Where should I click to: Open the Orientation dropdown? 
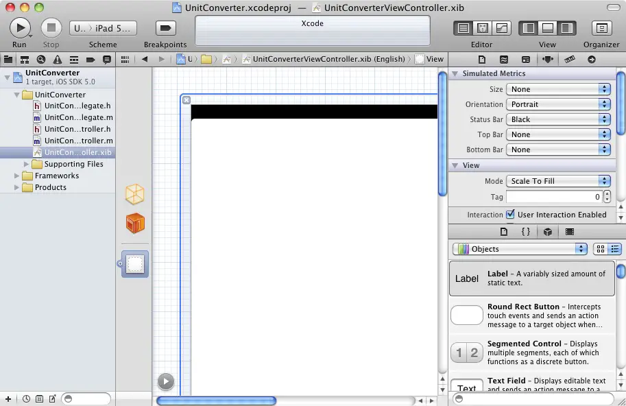(558, 104)
